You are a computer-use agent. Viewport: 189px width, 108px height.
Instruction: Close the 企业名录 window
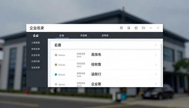(x=158, y=28)
